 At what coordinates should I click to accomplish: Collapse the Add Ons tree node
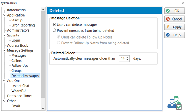(4, 81)
